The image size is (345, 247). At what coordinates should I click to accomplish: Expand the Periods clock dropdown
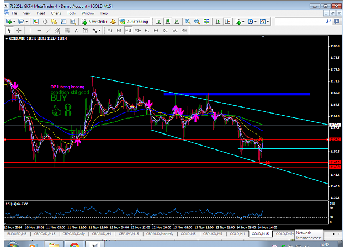[256, 22]
